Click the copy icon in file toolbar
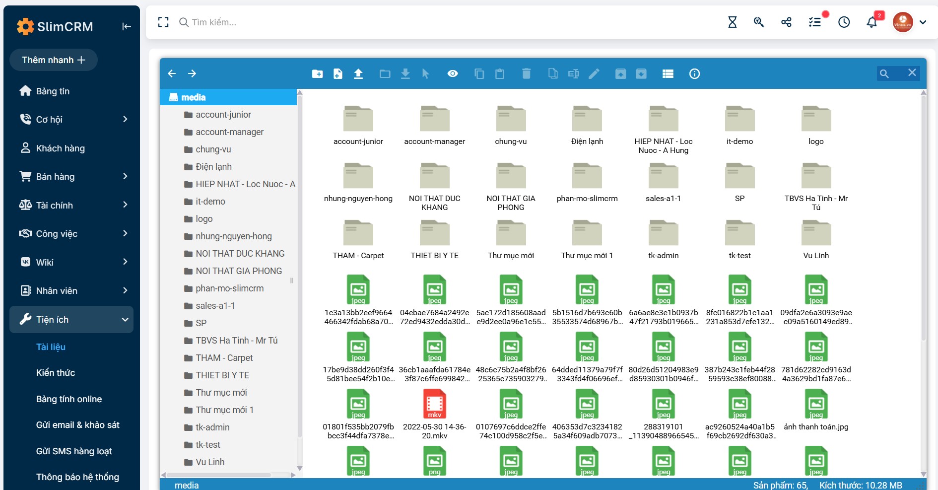The image size is (938, 490). tap(479, 74)
